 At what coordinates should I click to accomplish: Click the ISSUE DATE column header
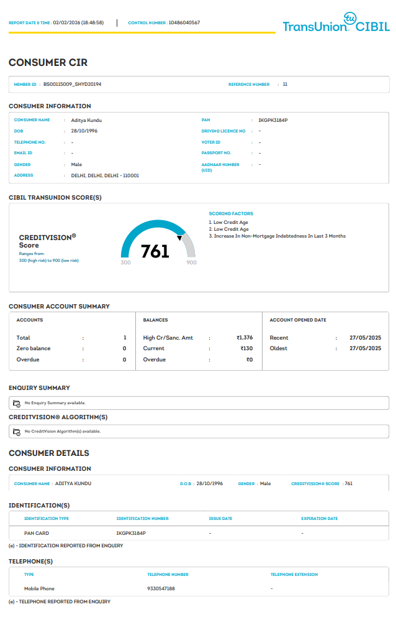[220, 519]
